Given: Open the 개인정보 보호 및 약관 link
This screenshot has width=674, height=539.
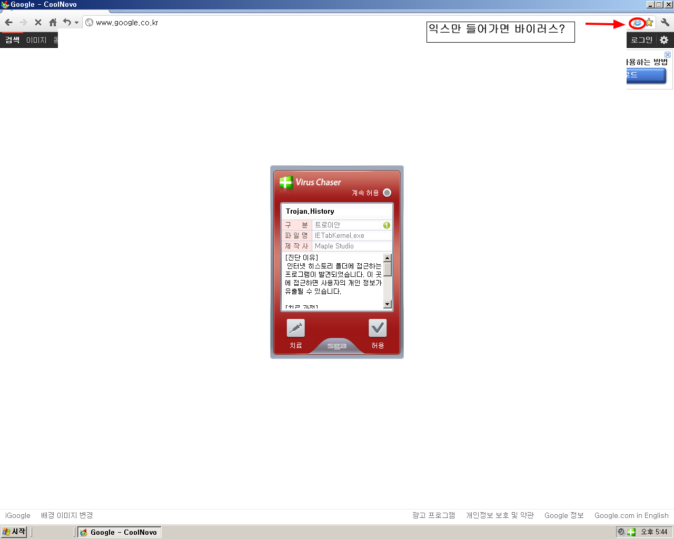Looking at the screenshot, I should click(500, 515).
